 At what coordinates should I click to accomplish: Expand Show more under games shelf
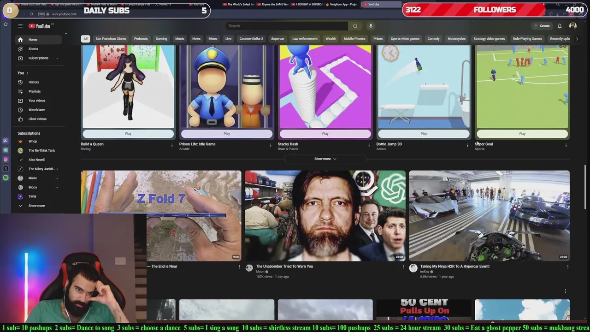[325, 159]
